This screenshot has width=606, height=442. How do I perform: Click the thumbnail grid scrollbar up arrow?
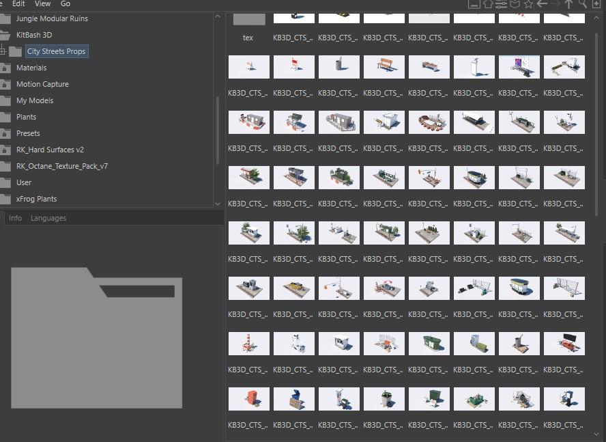point(598,18)
